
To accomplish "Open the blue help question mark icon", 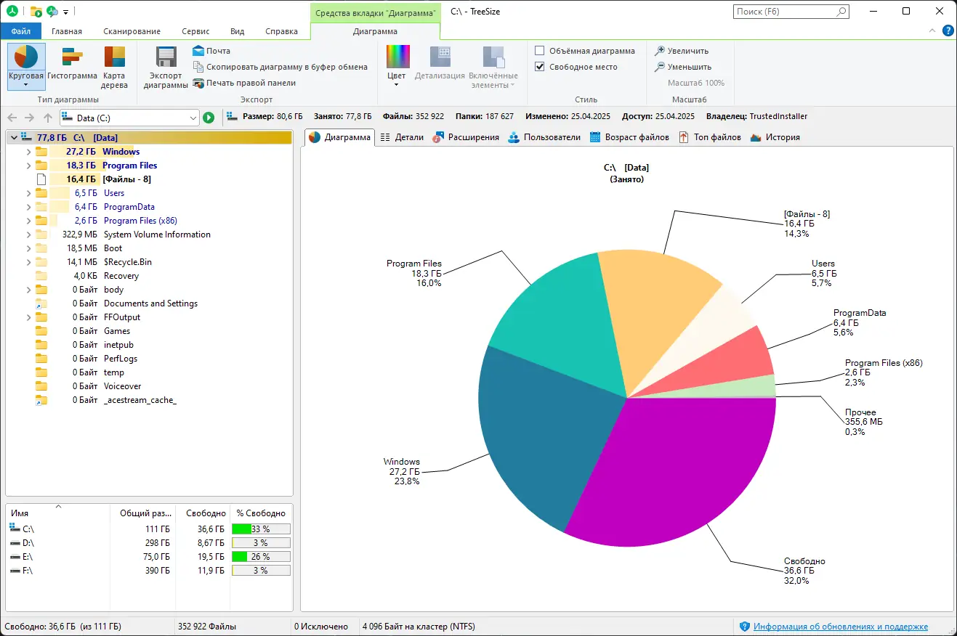I will [948, 30].
